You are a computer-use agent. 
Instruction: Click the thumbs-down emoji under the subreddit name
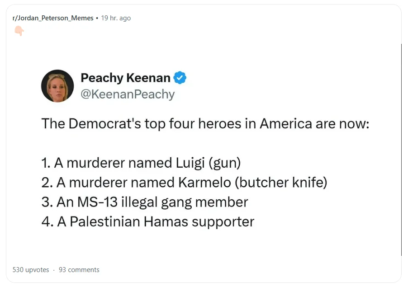pos(18,31)
